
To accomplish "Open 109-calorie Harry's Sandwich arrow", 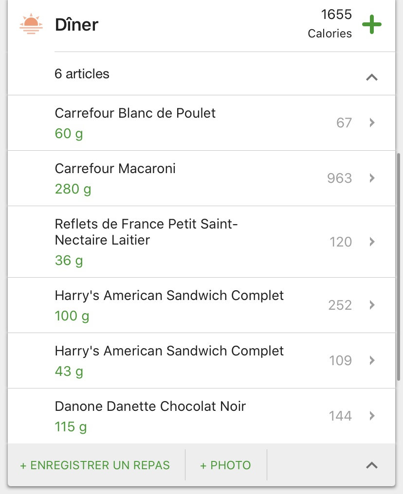I will click(372, 360).
